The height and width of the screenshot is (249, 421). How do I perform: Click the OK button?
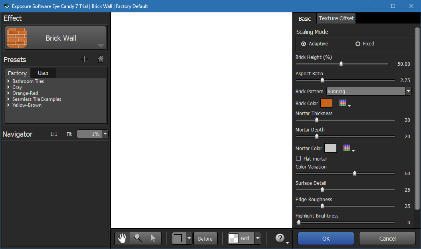[326, 238]
